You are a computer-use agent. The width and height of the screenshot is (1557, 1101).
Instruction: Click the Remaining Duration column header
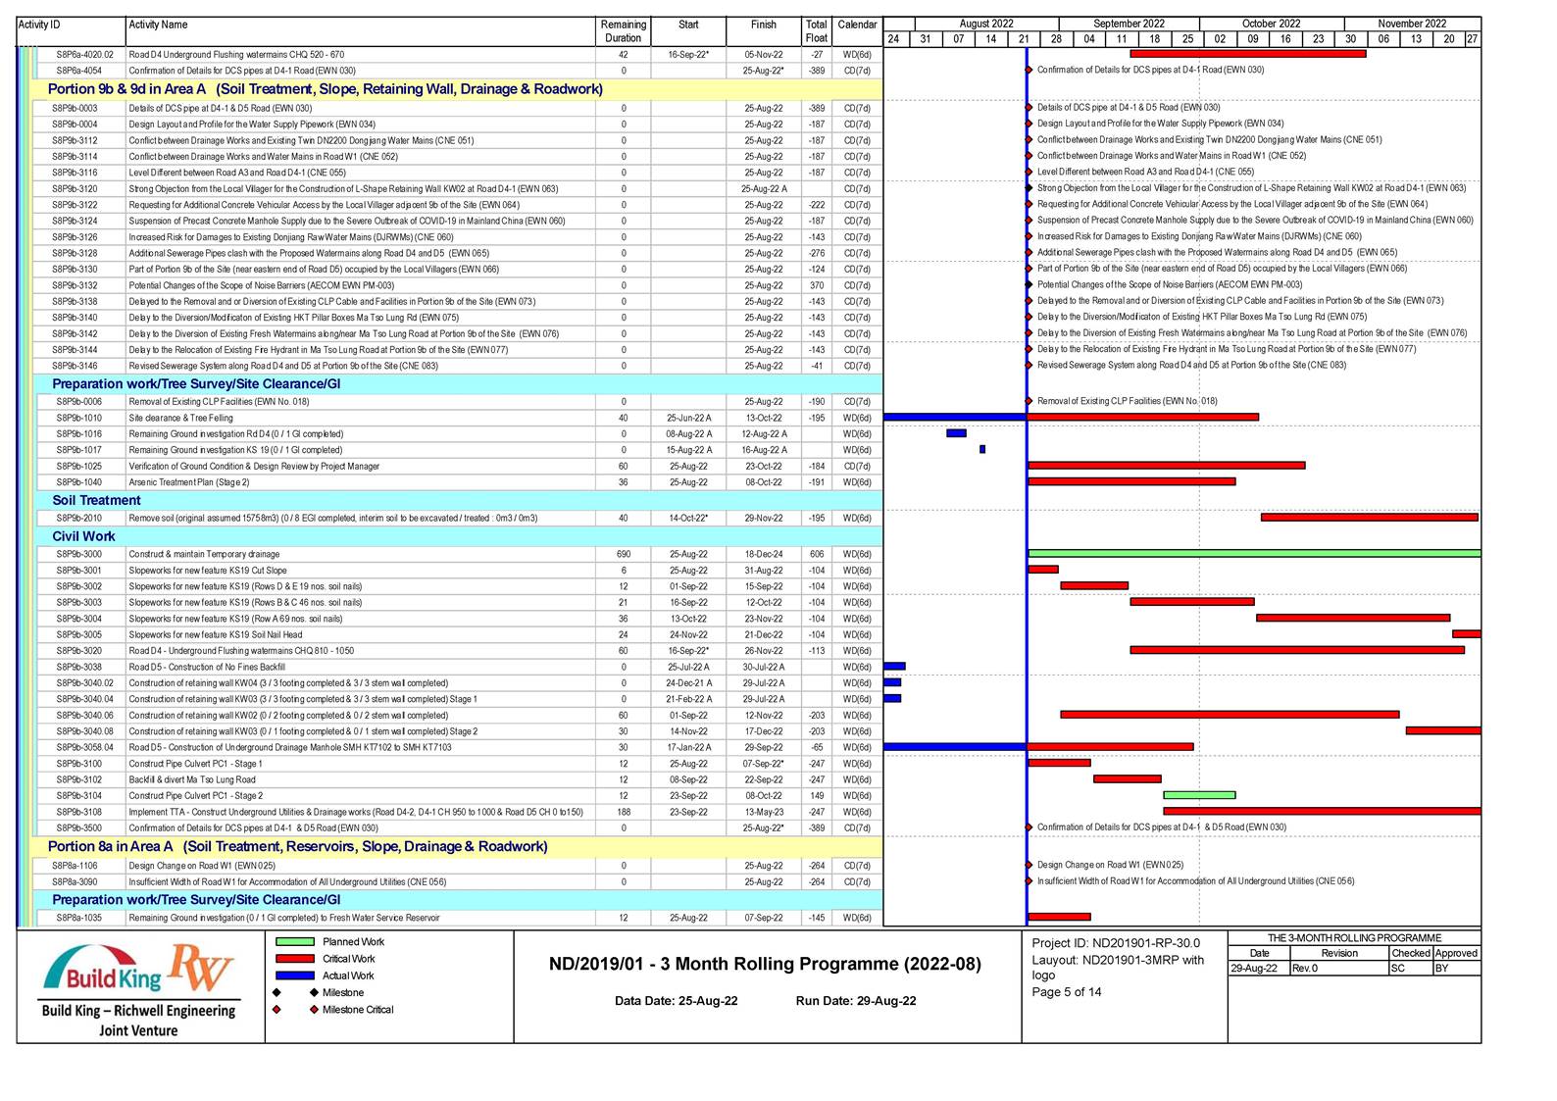pyautogui.click(x=623, y=31)
